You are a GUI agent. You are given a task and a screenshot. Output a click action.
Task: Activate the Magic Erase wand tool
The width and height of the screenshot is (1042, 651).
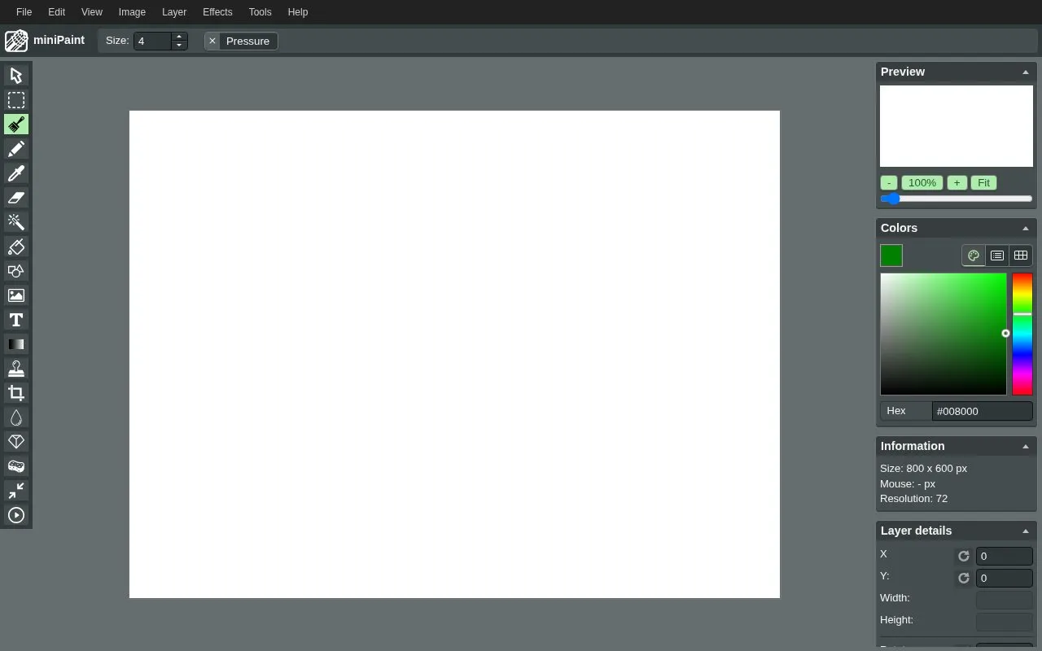[x=16, y=222]
